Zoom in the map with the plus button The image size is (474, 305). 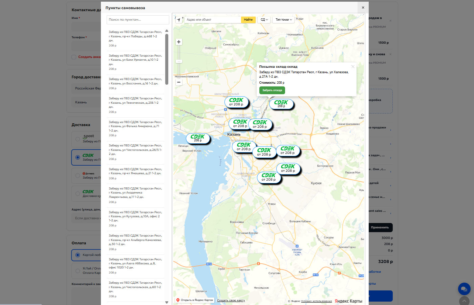179,42
